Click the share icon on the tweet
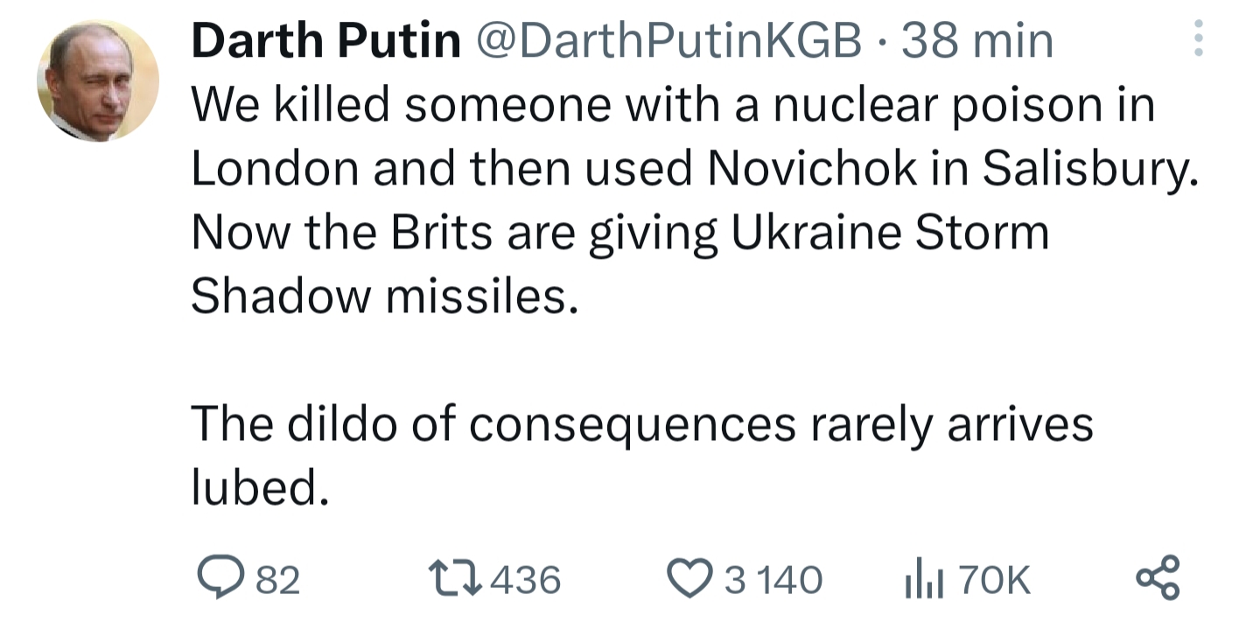 [x=1158, y=578]
